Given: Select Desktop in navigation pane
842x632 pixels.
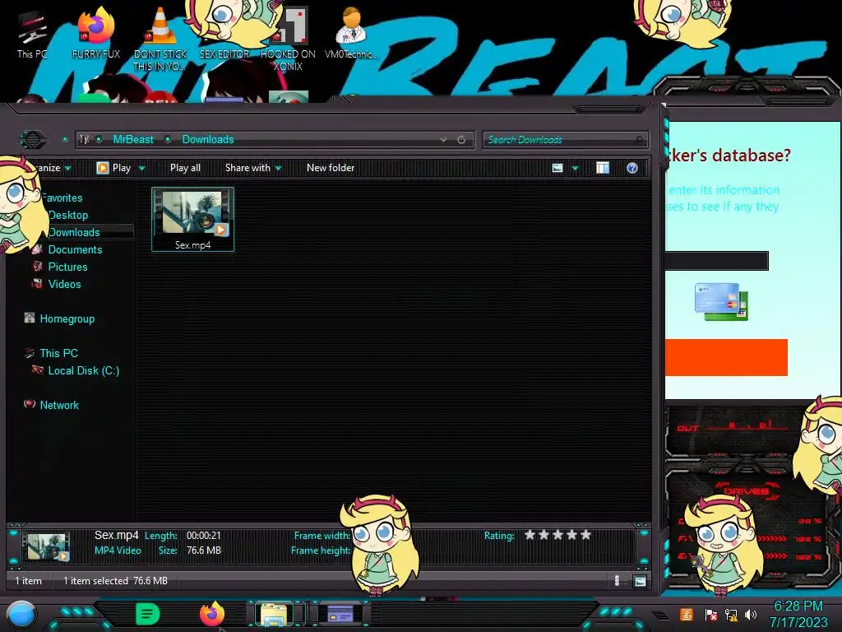Looking at the screenshot, I should pyautogui.click(x=68, y=215).
